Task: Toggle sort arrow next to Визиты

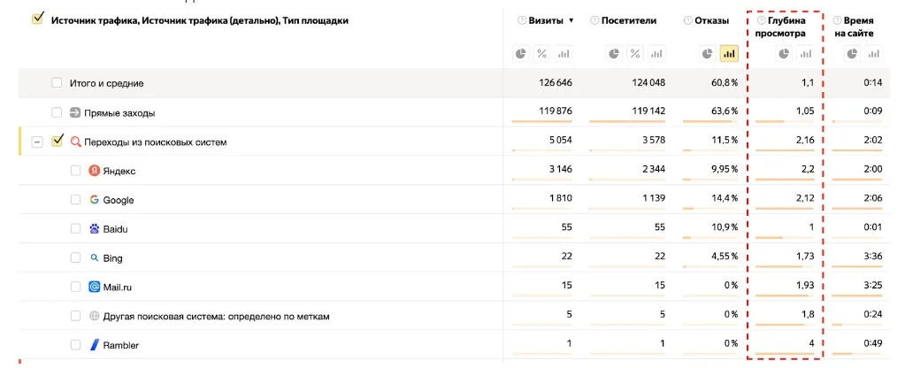Action: [571, 20]
